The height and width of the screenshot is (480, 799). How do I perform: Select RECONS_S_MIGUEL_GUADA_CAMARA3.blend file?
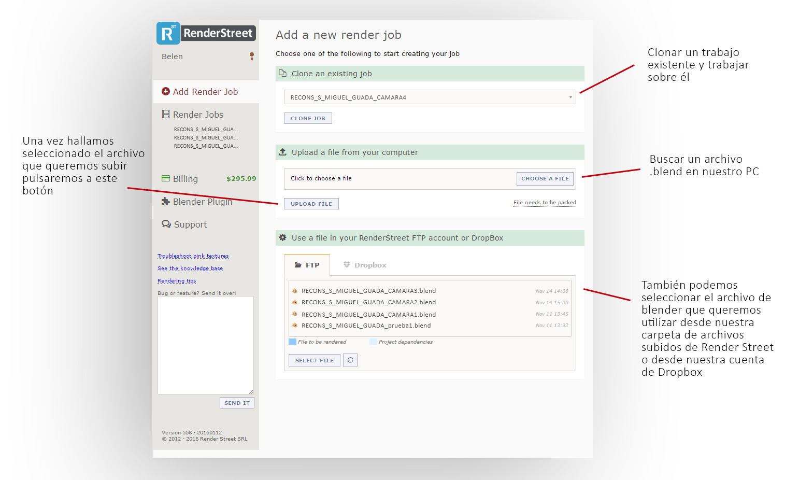coord(368,291)
